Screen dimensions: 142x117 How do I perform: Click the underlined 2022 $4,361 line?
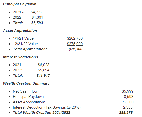click(28, 17)
